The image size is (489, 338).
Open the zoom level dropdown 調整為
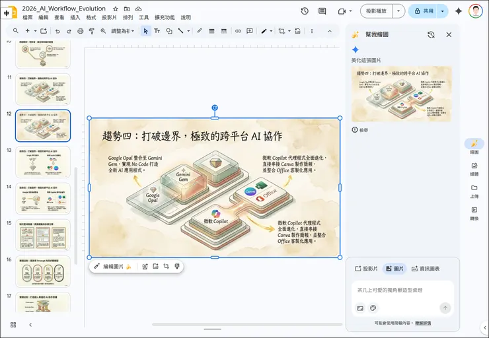tap(123, 31)
